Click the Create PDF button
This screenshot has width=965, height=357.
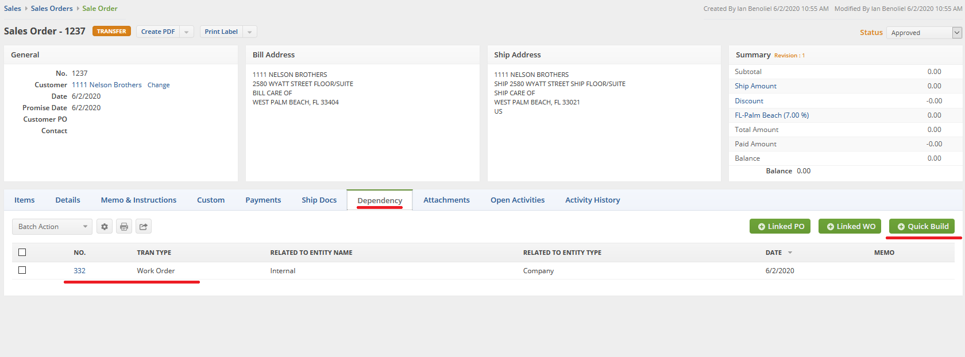tap(158, 32)
